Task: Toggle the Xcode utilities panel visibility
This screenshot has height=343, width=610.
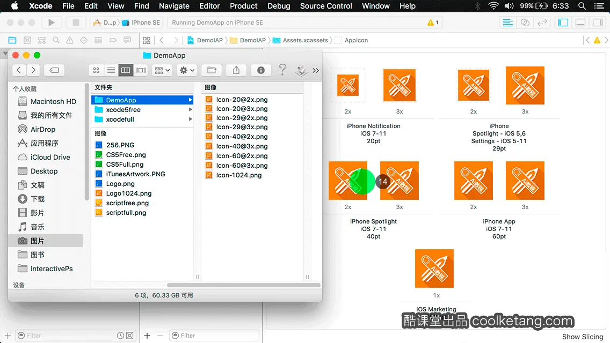Action: click(598, 23)
